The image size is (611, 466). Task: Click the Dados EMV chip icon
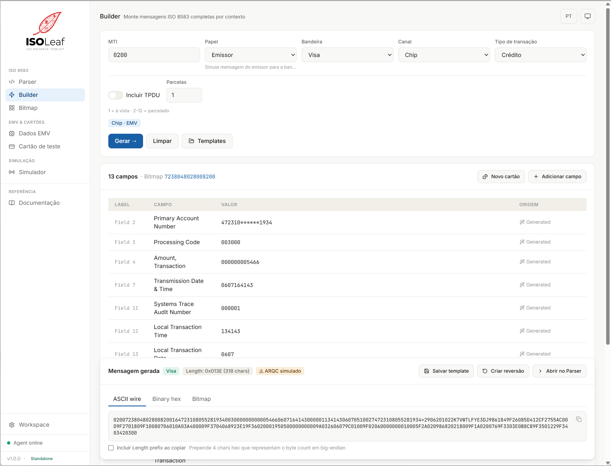click(x=12, y=133)
